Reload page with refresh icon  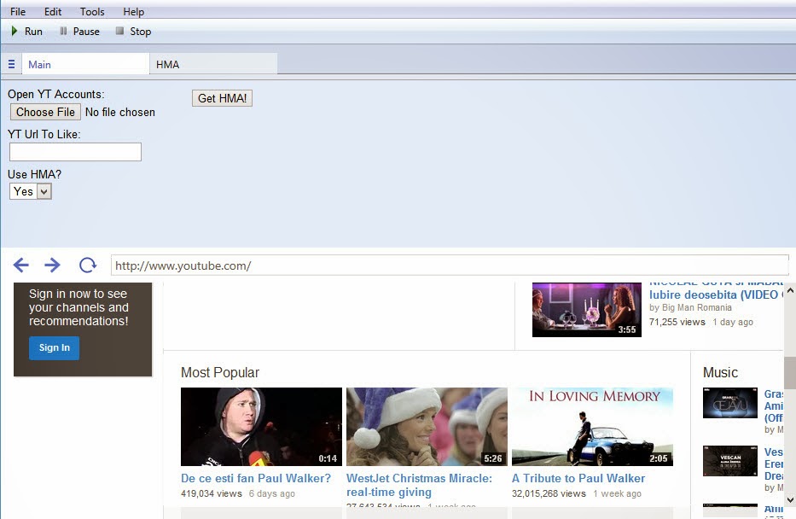coord(88,265)
